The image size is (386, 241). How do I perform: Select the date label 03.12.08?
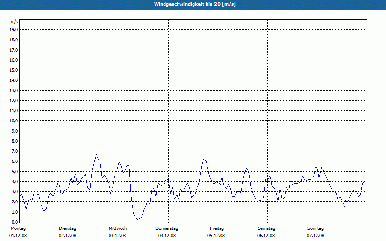click(117, 236)
